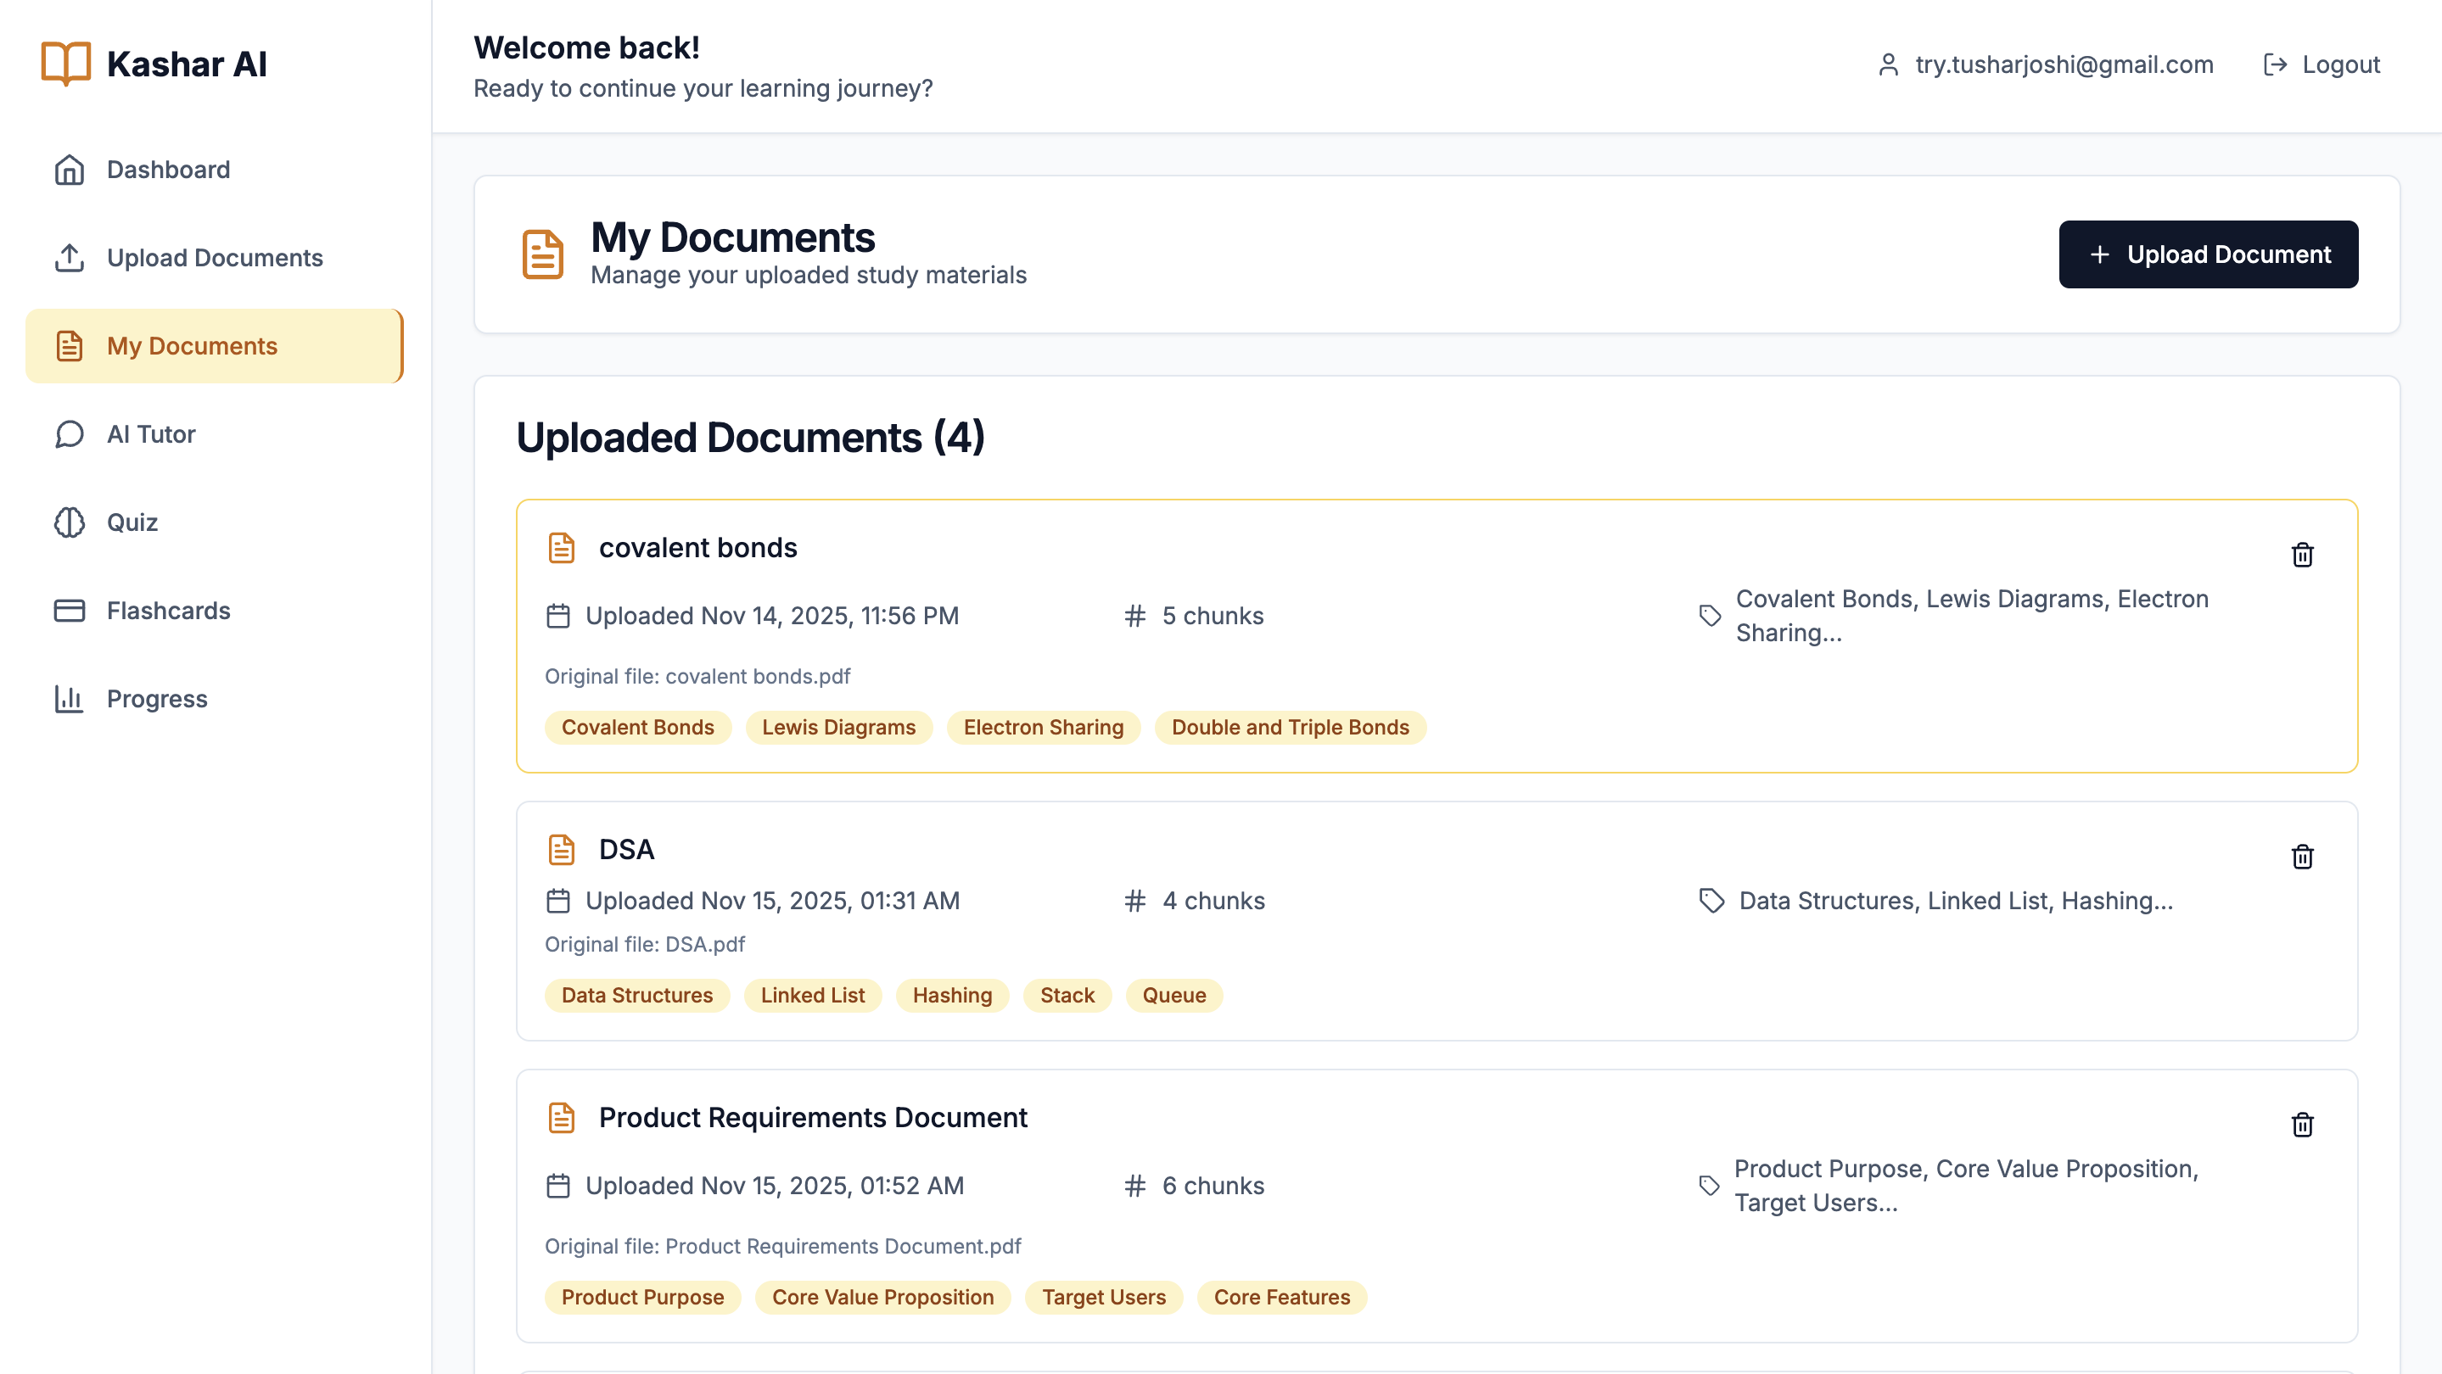Click the calendar icon on DSA card
2442x1374 pixels.
tap(558, 901)
